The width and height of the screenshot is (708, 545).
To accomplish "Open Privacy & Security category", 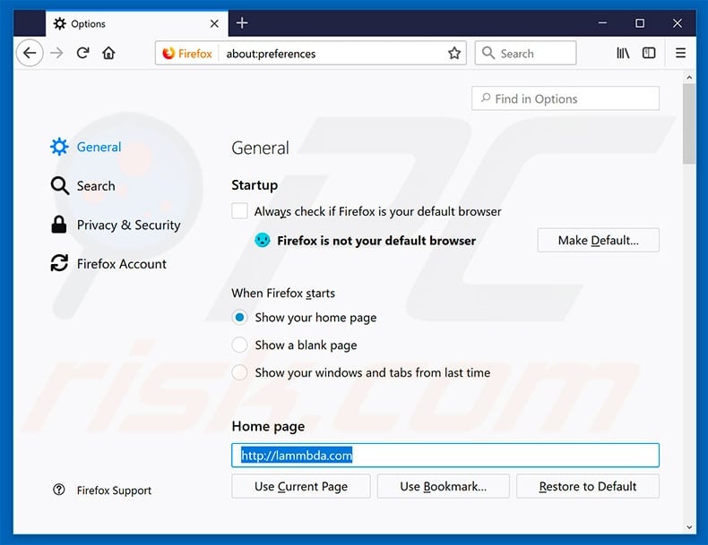I will [116, 225].
